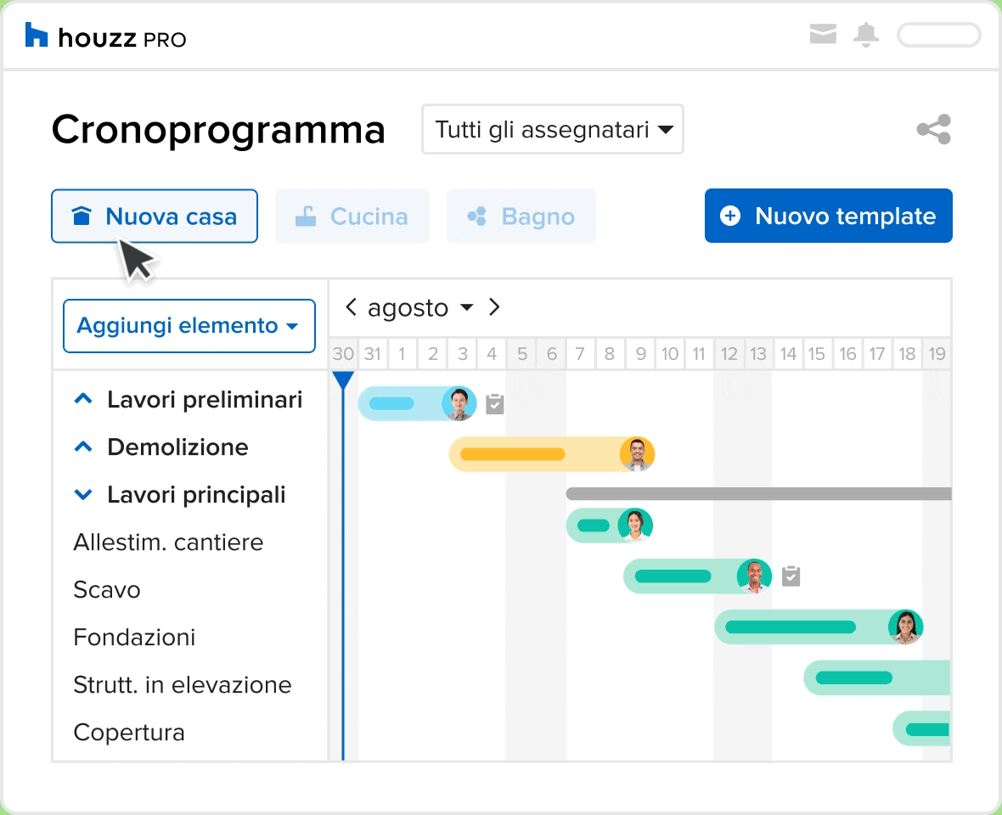This screenshot has height=815, width=1002.
Task: Expand the Demolizione group
Action: [83, 447]
